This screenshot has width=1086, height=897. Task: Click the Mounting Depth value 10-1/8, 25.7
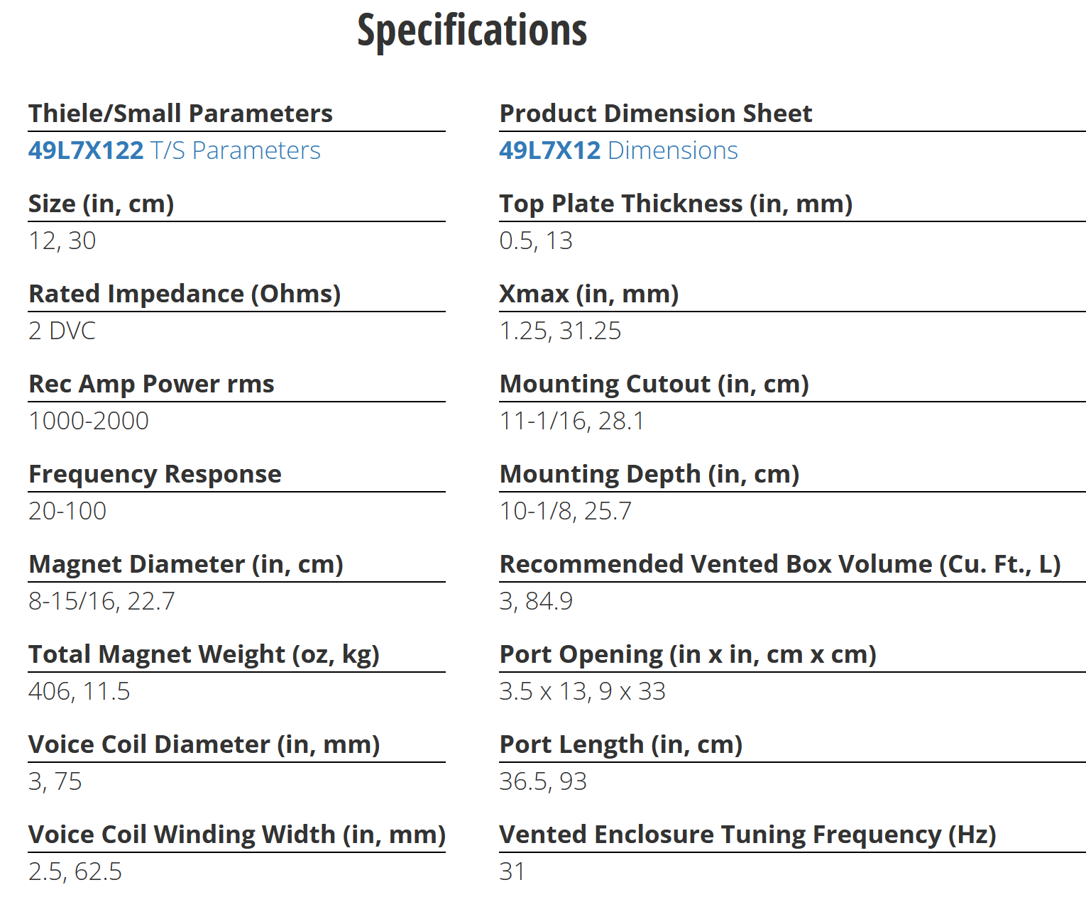[x=565, y=511]
